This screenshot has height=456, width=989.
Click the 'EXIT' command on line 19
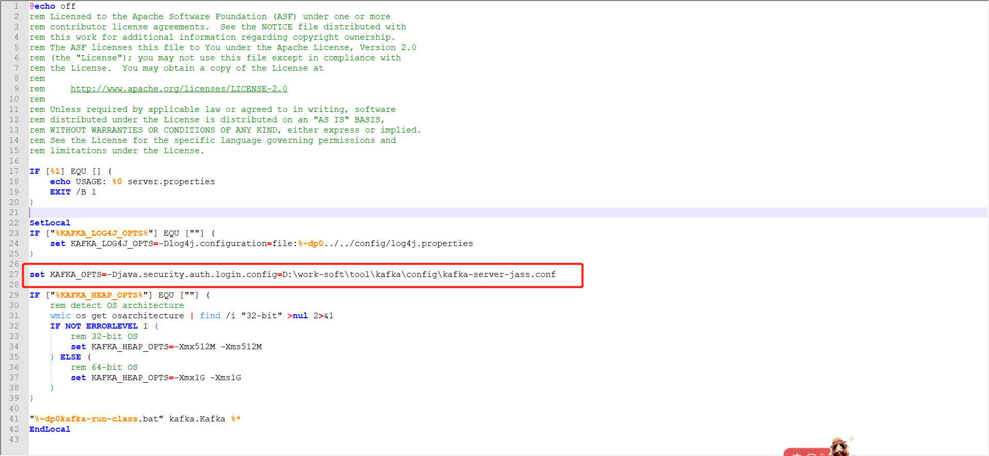(x=60, y=192)
